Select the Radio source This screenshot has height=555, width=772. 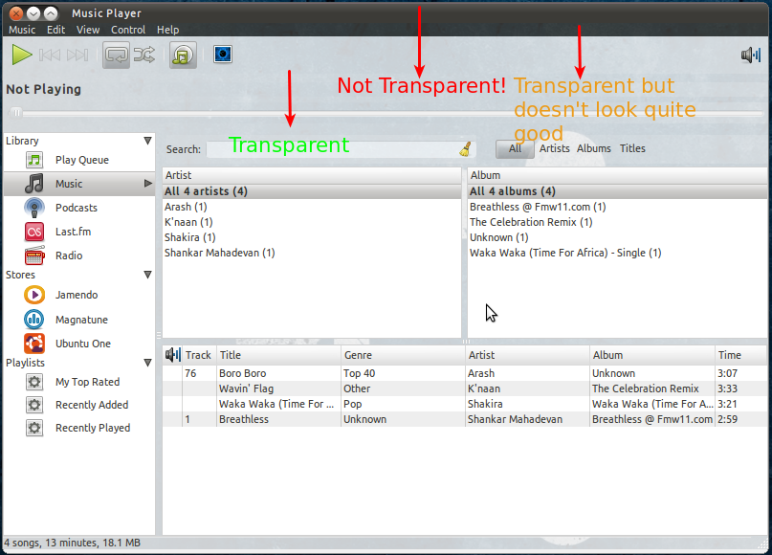click(68, 255)
